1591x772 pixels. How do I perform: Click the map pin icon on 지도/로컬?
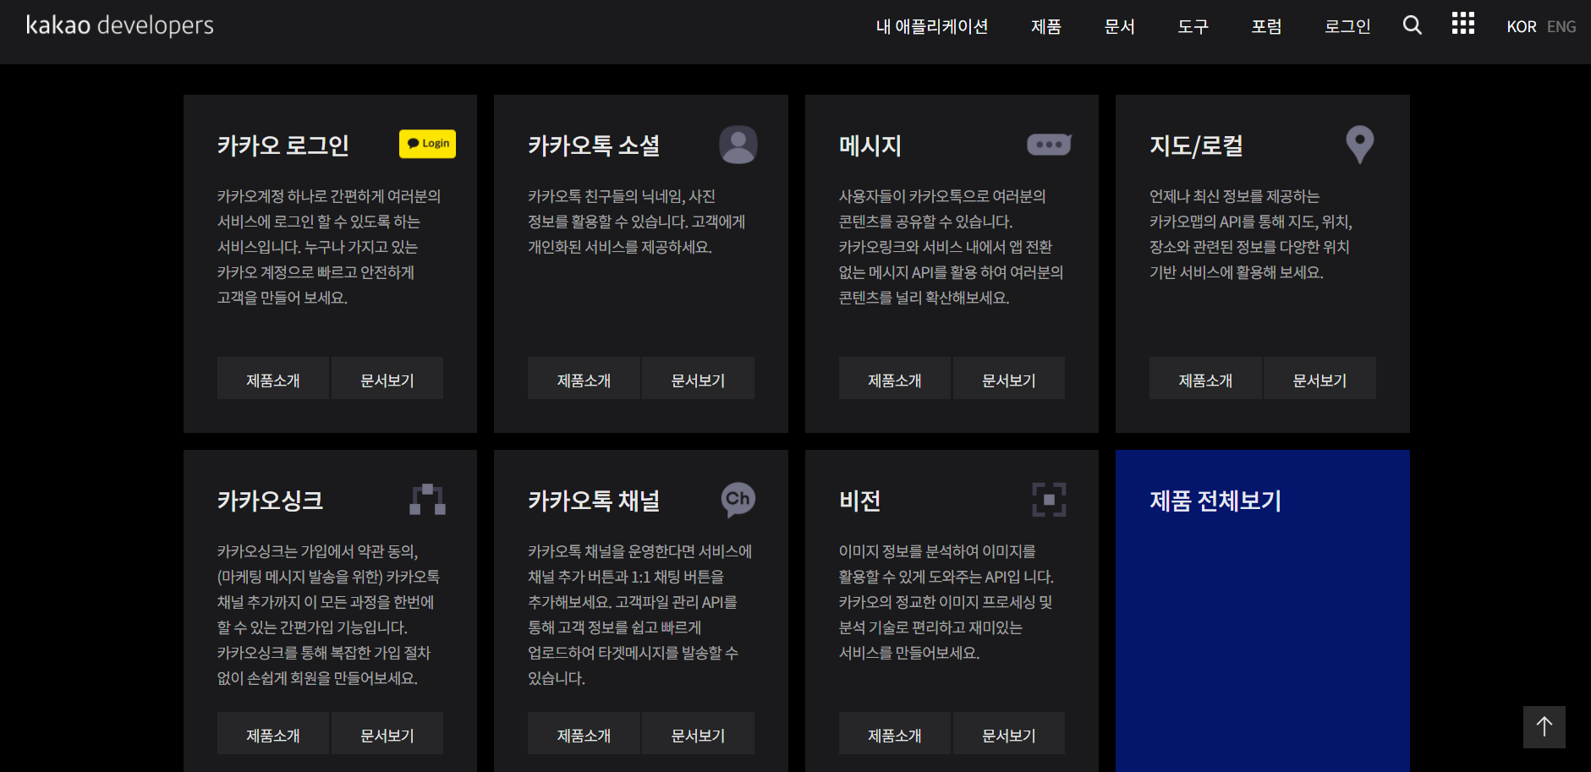[x=1359, y=145]
